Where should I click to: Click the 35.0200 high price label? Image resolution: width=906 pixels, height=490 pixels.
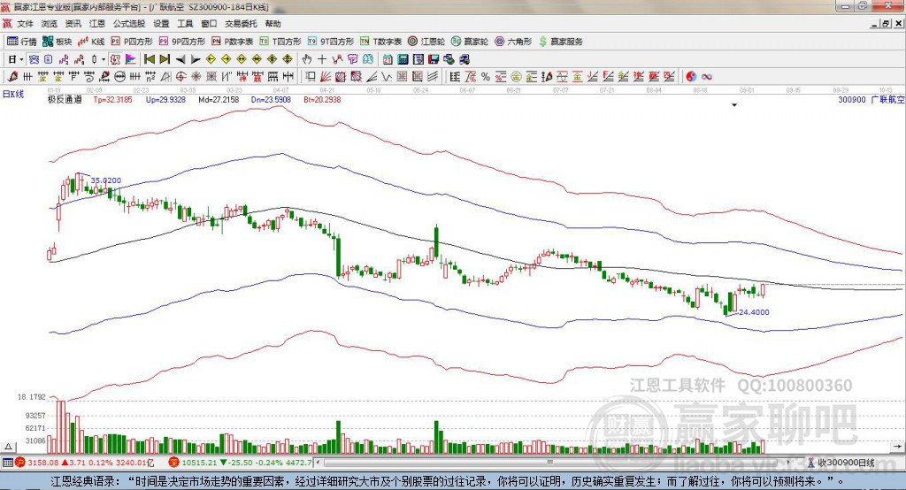tap(106, 180)
